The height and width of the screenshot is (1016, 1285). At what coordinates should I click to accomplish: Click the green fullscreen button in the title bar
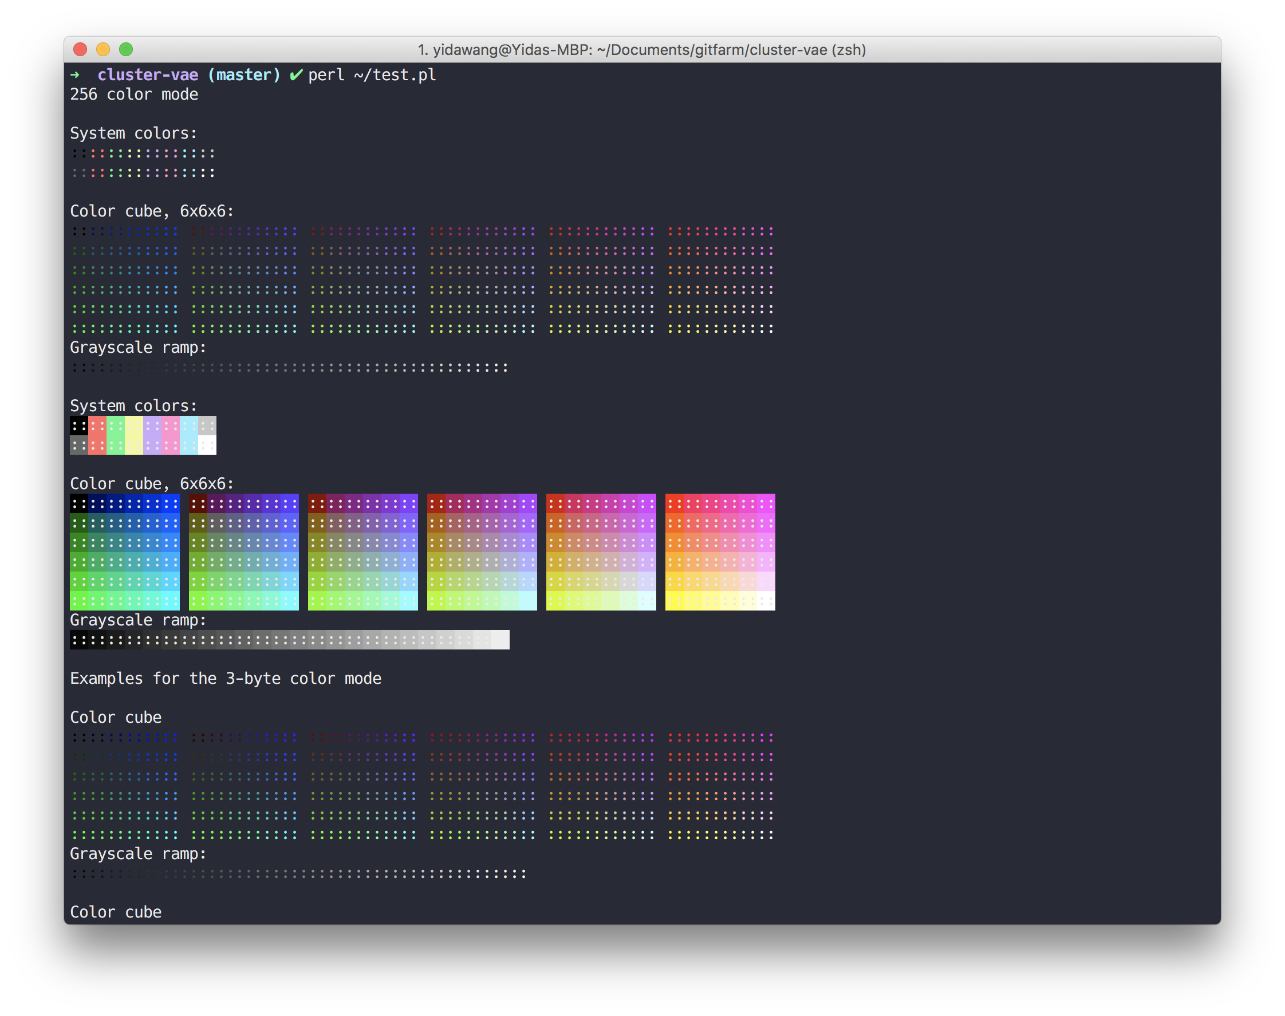(x=127, y=50)
